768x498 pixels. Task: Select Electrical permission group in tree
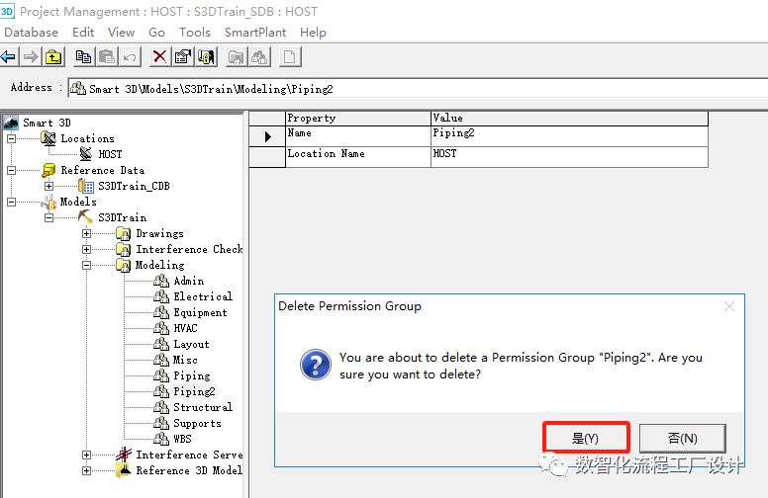coord(203,296)
